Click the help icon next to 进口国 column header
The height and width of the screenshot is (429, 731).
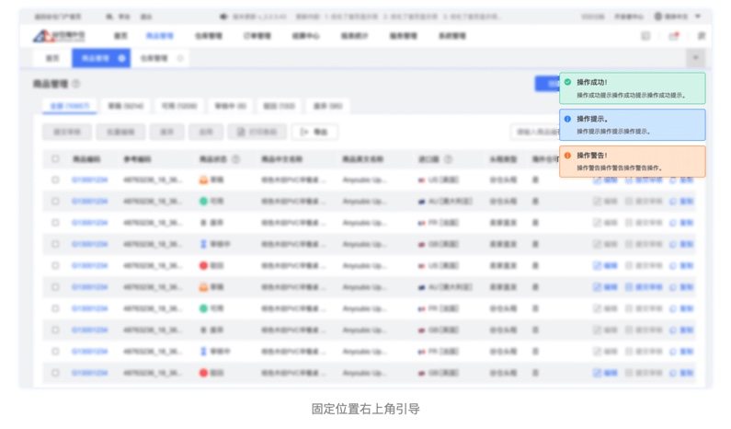[x=448, y=159]
